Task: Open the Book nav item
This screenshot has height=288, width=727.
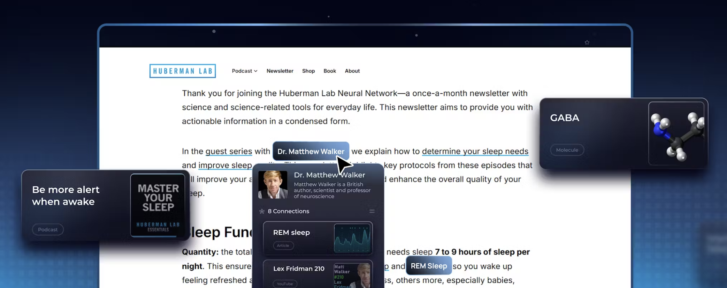Action: [x=330, y=71]
